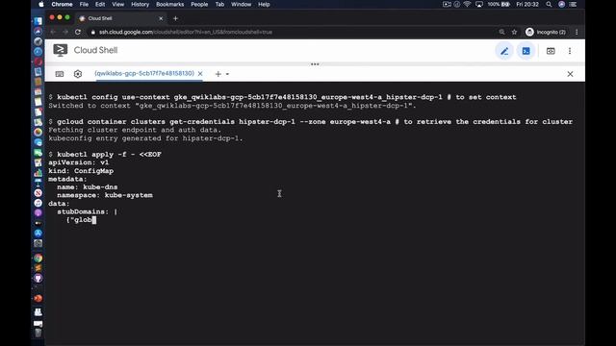Open the Tab menu
Image resolution: width=616 pixels, height=346 pixels.
[219, 4]
